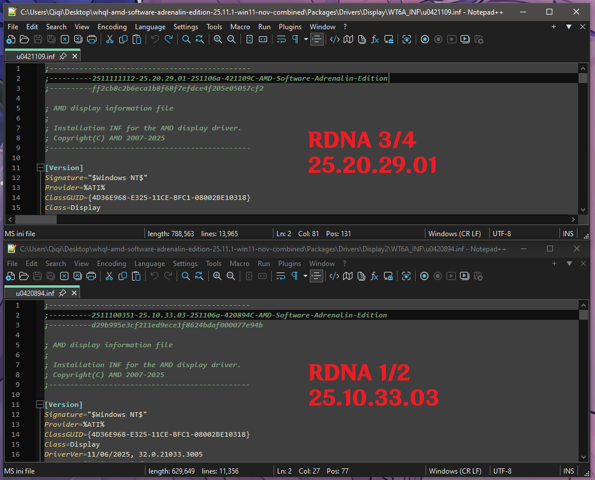Open Language menu in u0420894.inf window
The image size is (595, 480).
click(150, 263)
